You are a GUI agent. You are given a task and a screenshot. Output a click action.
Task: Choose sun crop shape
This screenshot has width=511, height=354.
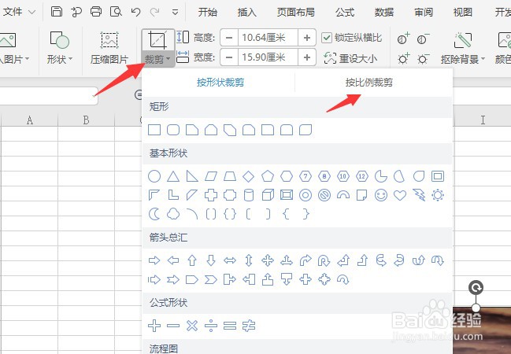pos(438,195)
